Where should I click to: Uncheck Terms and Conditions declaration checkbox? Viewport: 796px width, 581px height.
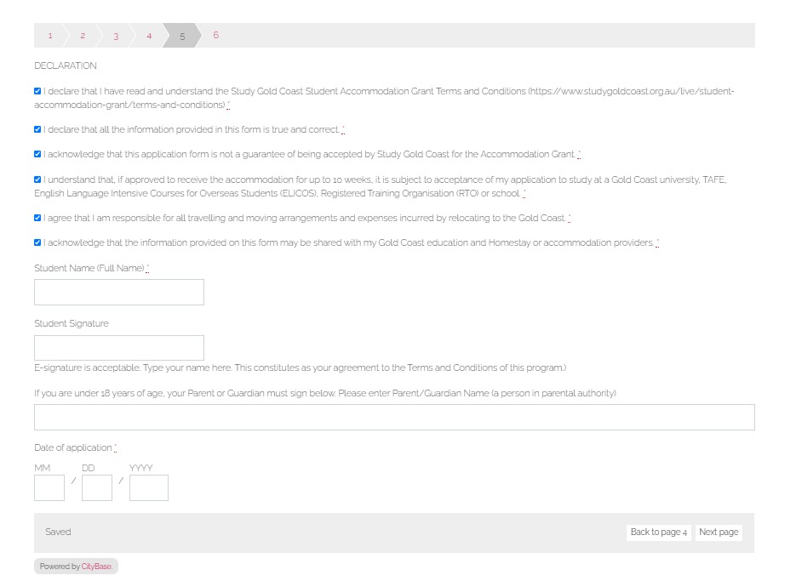[37, 91]
